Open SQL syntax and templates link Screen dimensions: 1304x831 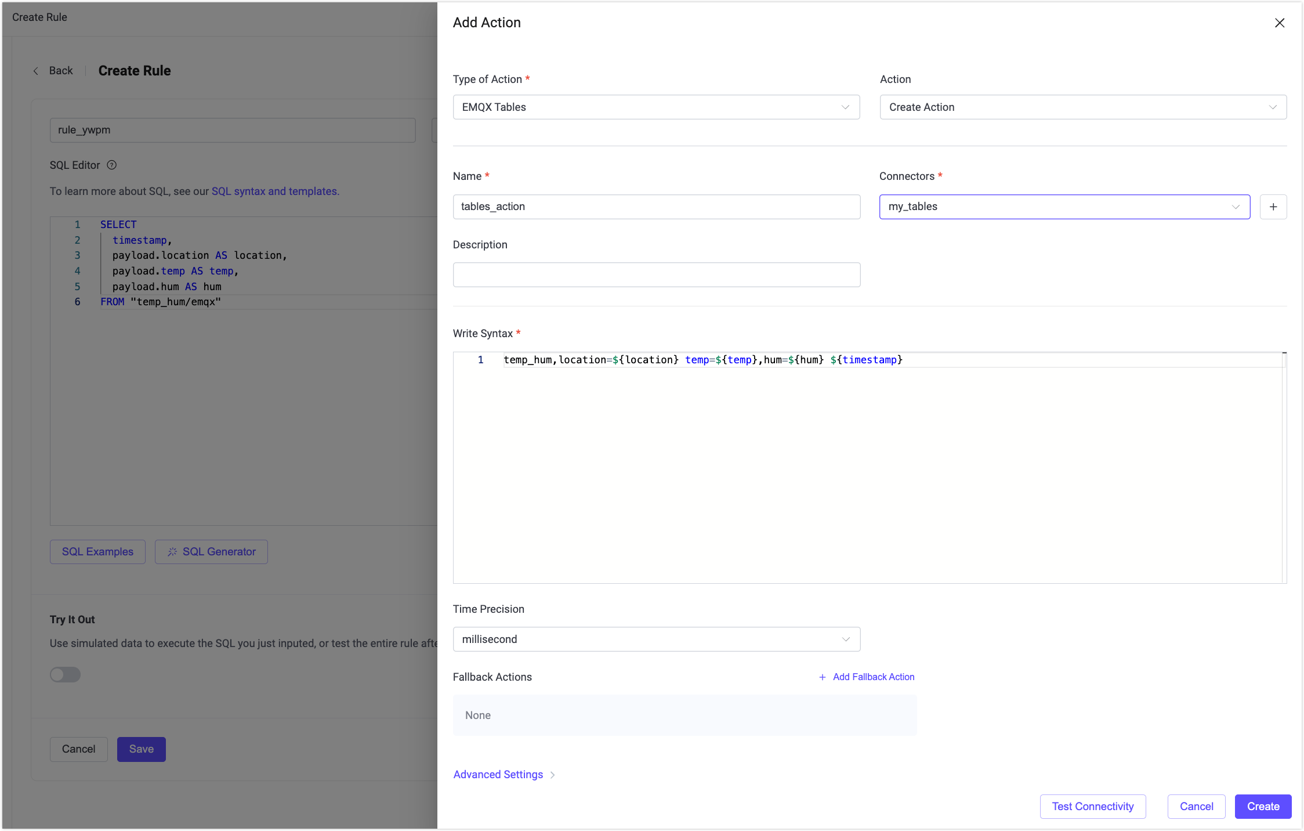tap(275, 192)
